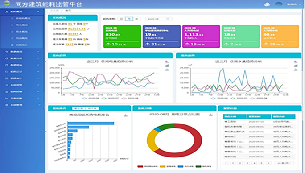Click the green legend swatch below donut chart
This screenshot has height=173, width=305.
198,167
